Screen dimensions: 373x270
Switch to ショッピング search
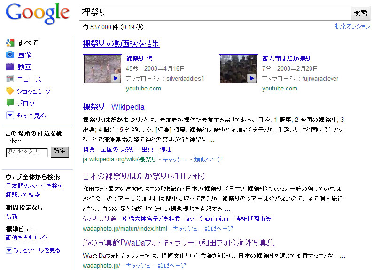click(x=34, y=91)
